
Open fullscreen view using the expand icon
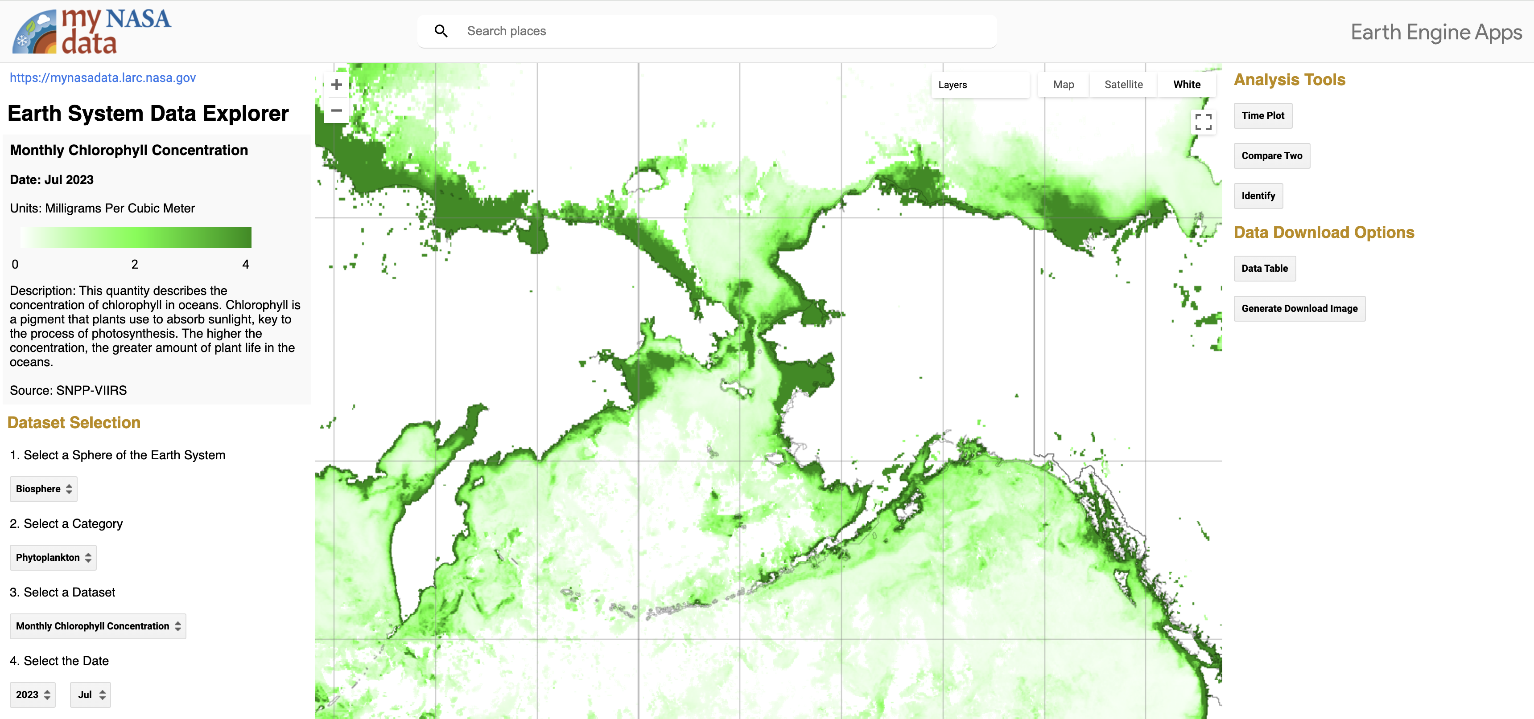coord(1204,122)
